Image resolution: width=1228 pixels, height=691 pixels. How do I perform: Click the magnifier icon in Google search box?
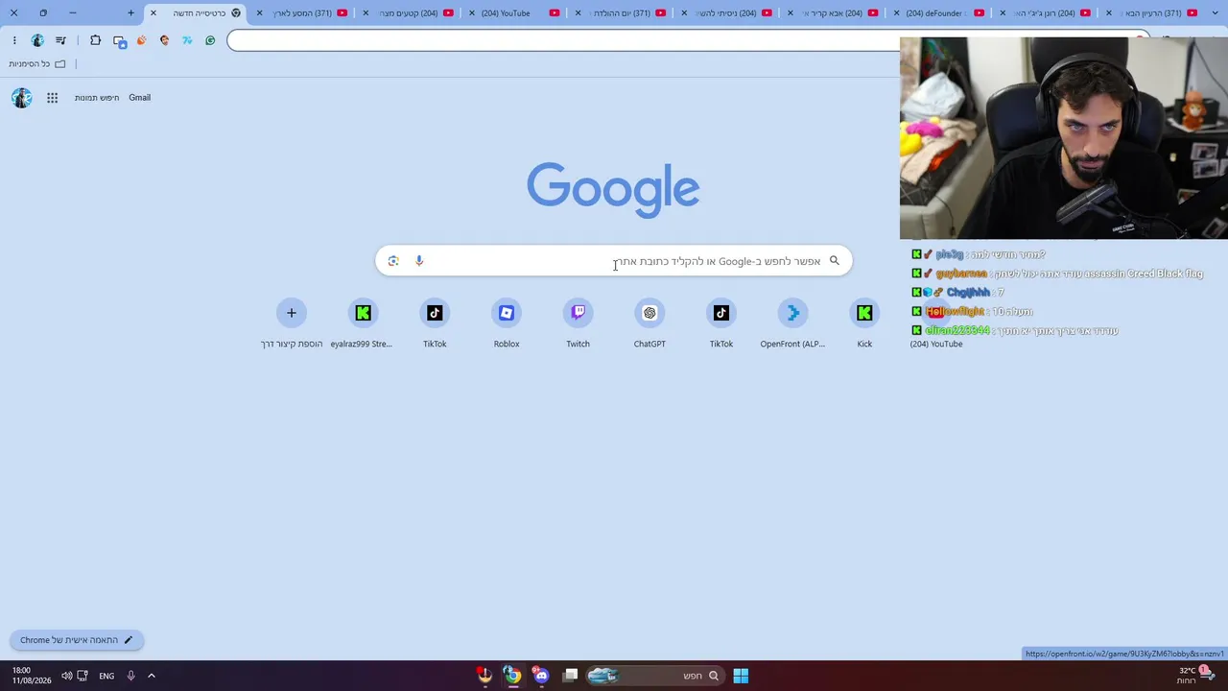coord(835,261)
